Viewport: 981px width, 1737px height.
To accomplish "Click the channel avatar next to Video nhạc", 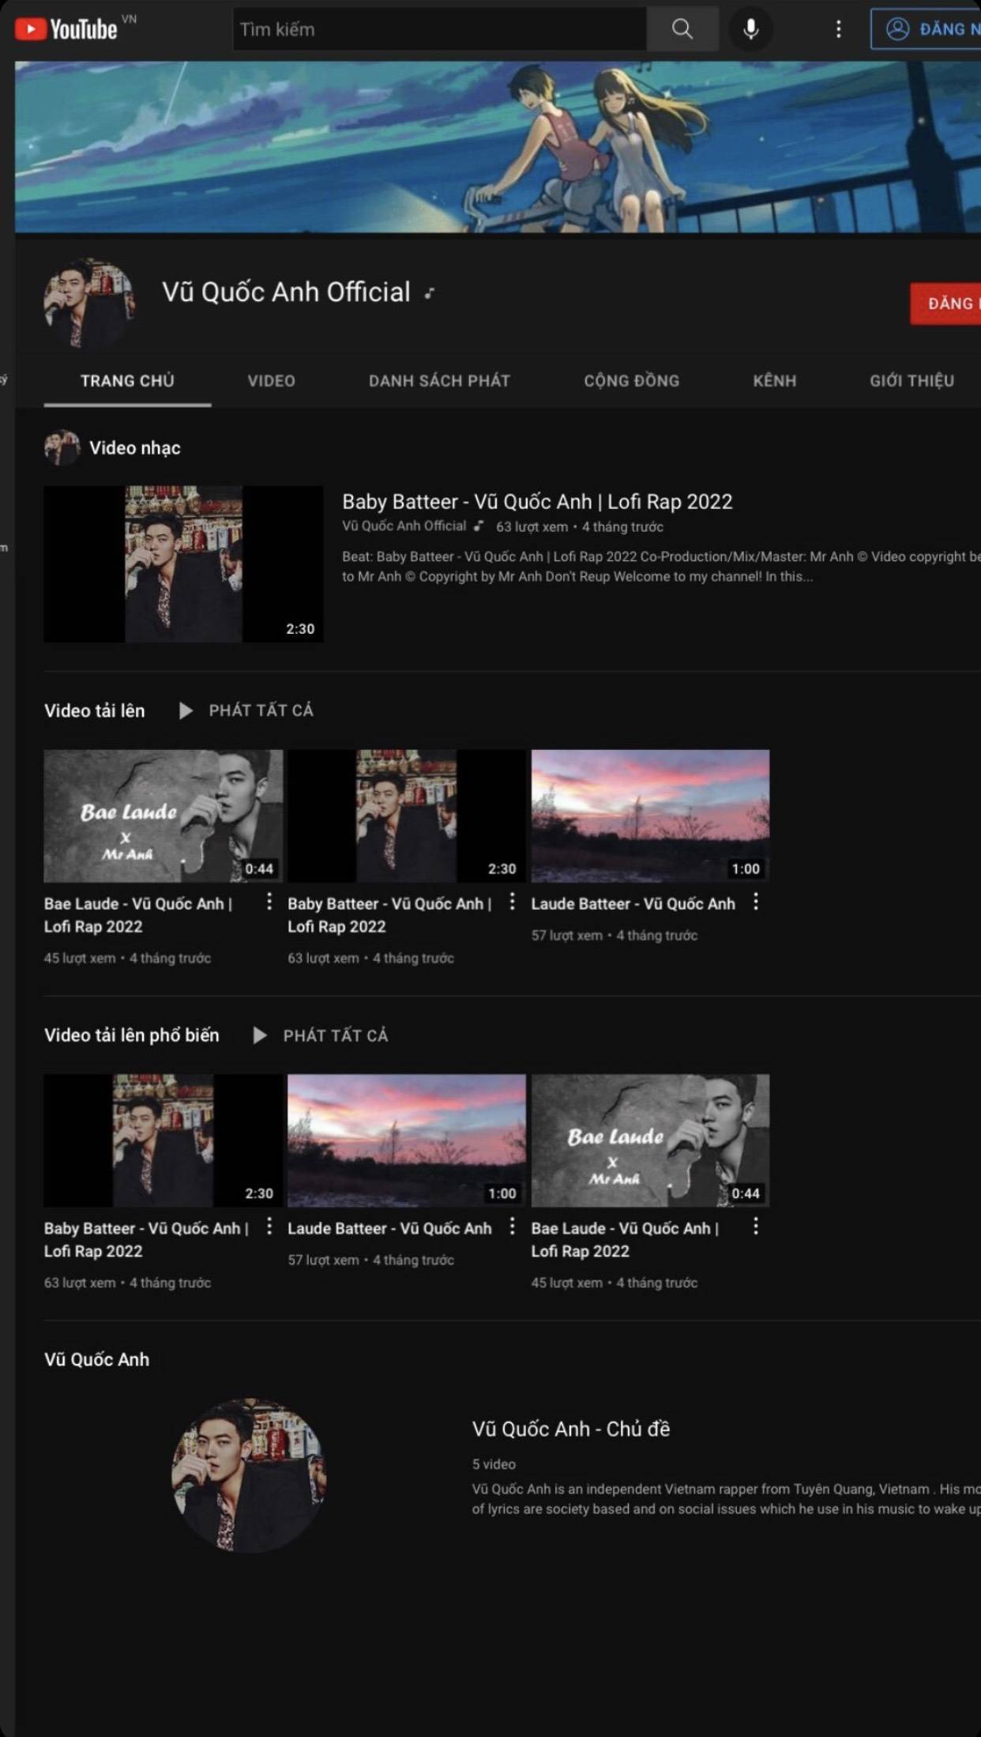I will click(x=62, y=447).
